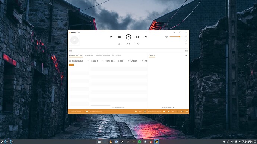Open the AIMP main menu logo
Screen dimensions: 257x144
coord(73,33)
